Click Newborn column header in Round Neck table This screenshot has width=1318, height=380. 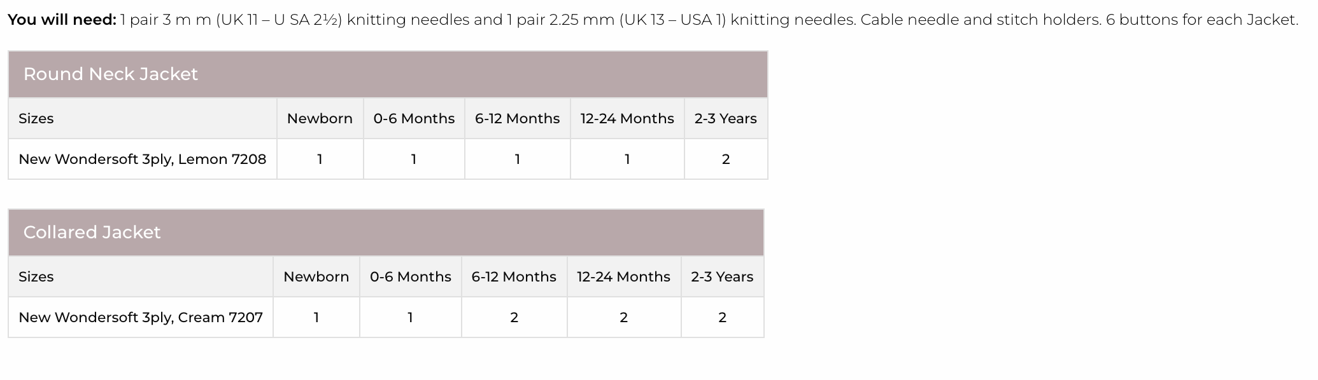[320, 119]
